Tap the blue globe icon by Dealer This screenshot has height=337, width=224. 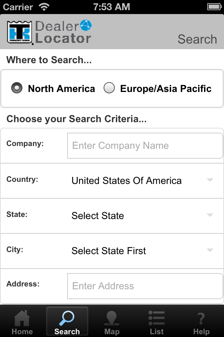coord(86,25)
